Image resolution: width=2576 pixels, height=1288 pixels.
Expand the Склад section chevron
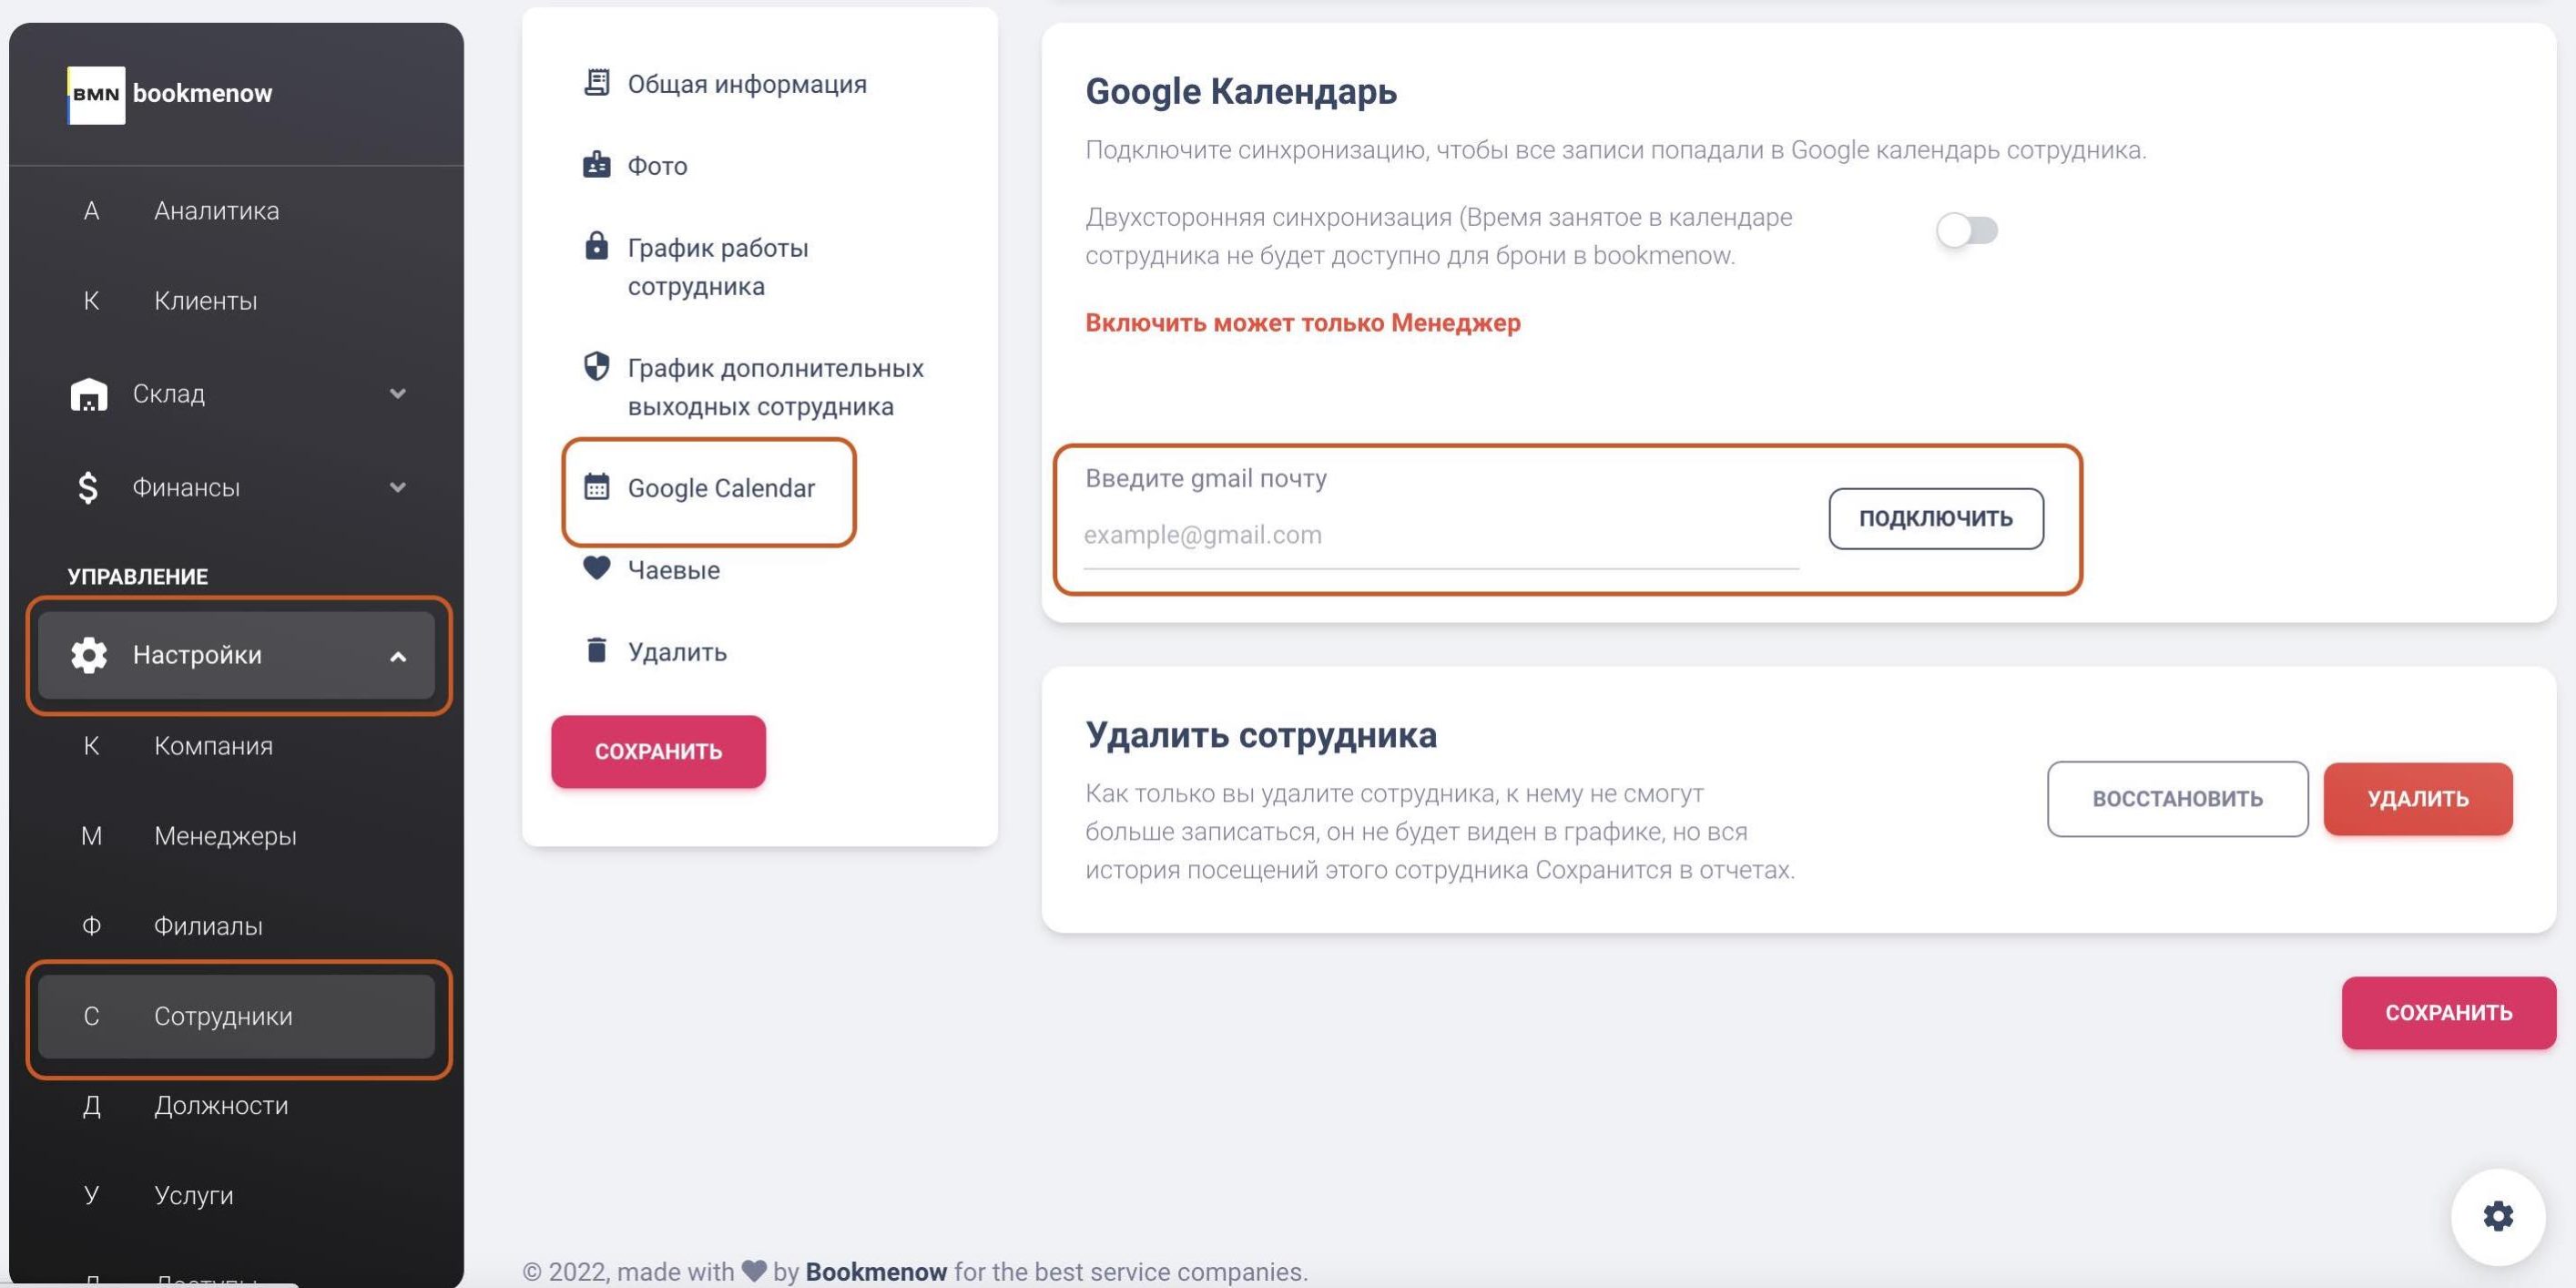398,394
